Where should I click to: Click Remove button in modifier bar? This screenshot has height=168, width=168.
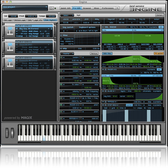click(94, 53)
